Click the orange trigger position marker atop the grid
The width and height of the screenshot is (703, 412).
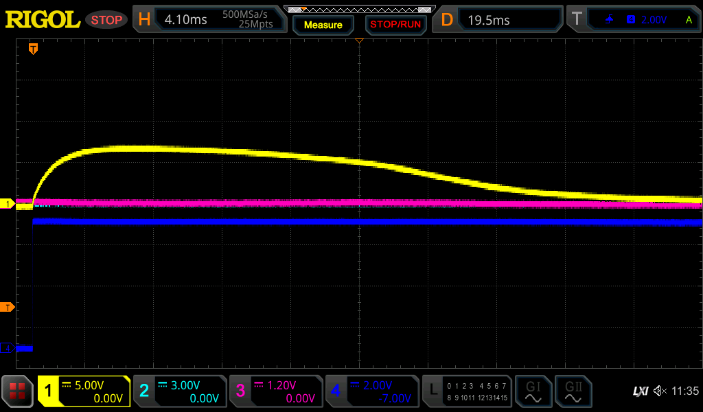click(32, 48)
